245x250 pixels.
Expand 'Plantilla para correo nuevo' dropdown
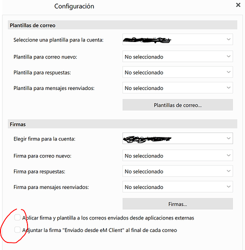tap(177, 56)
